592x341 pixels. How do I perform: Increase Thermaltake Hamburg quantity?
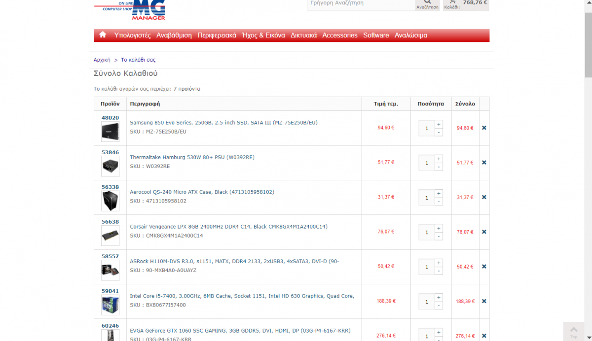point(439,159)
